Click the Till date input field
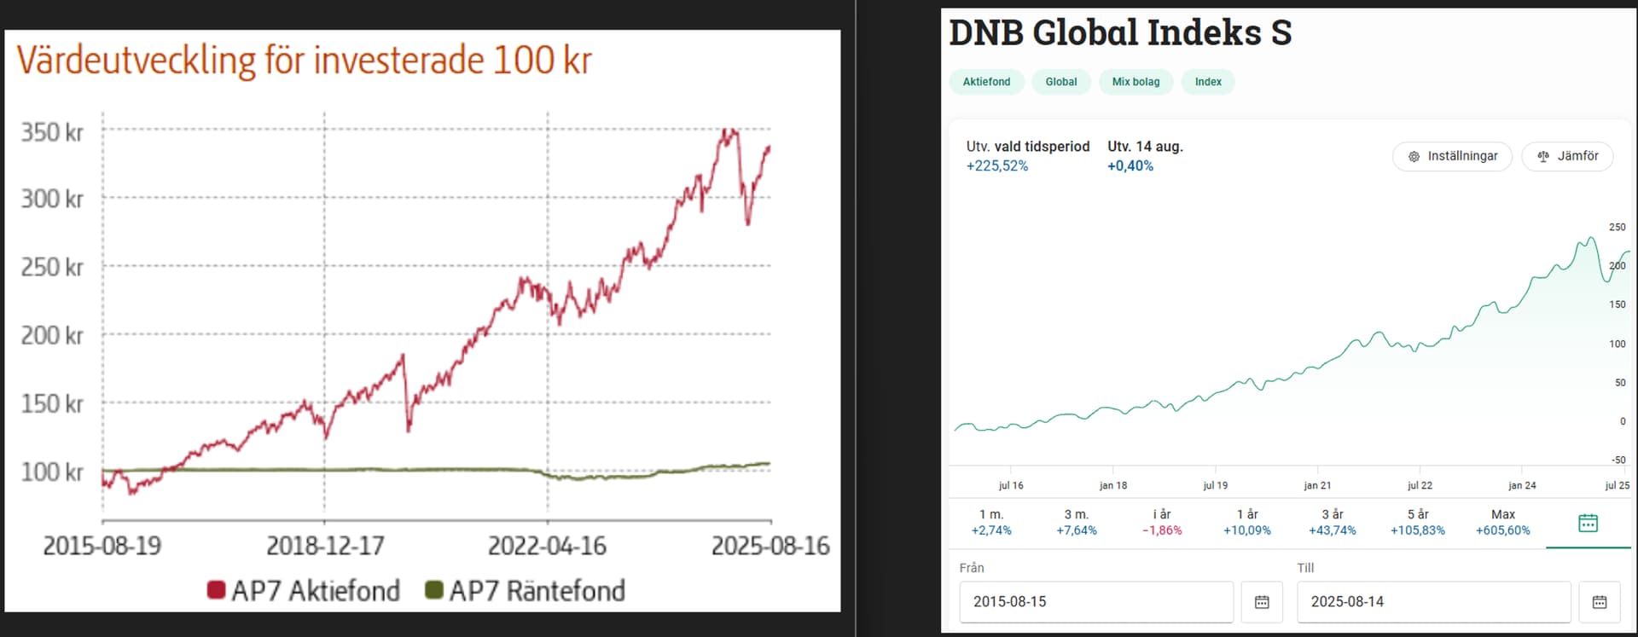The height and width of the screenshot is (637, 1638). pos(1433,602)
